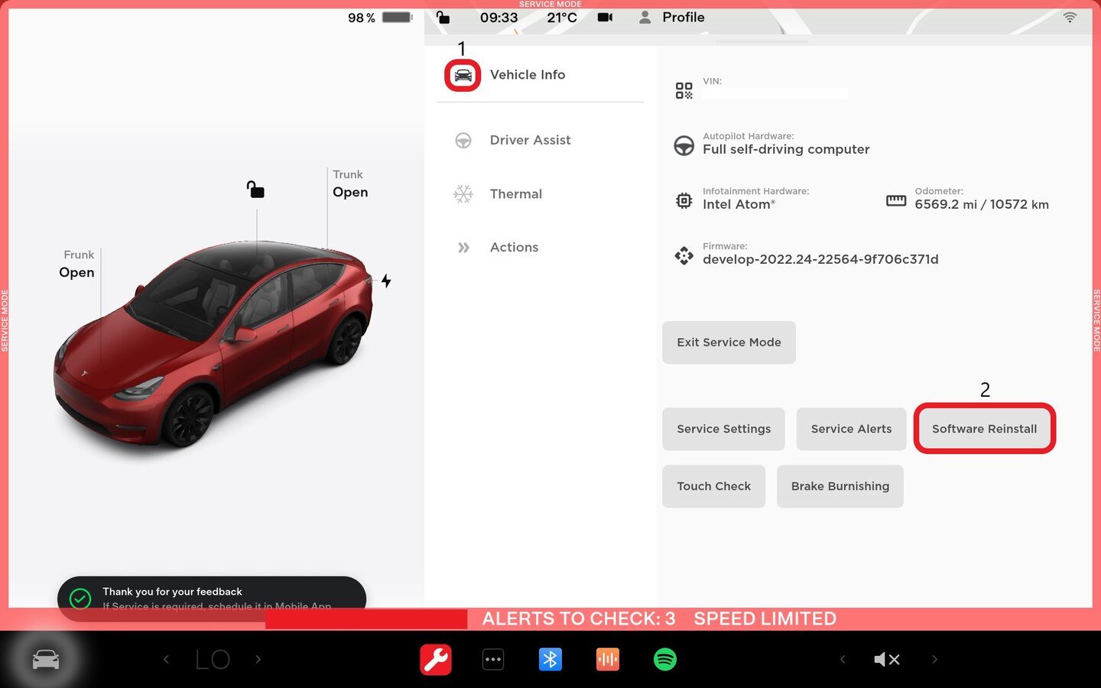The width and height of the screenshot is (1101, 688).
Task: Select Driver Assist in the side menu
Action: pyautogui.click(x=530, y=140)
